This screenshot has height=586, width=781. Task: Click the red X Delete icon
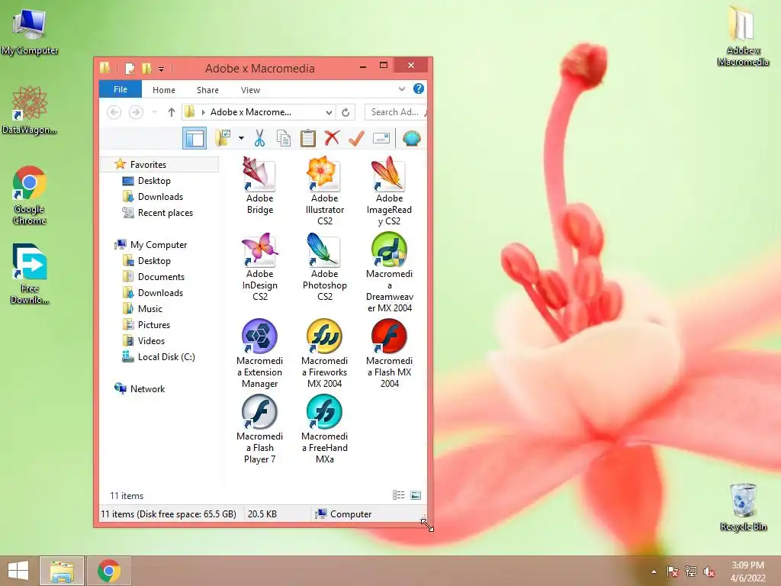click(x=332, y=138)
